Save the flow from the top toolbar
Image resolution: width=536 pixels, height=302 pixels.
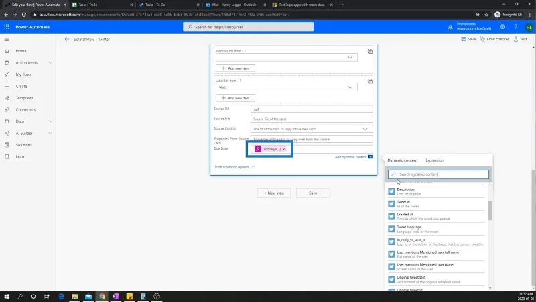tap(468, 39)
